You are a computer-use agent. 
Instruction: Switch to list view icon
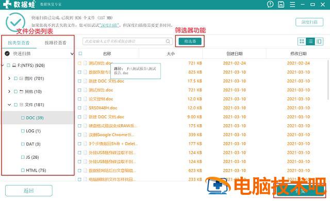tap(310, 41)
